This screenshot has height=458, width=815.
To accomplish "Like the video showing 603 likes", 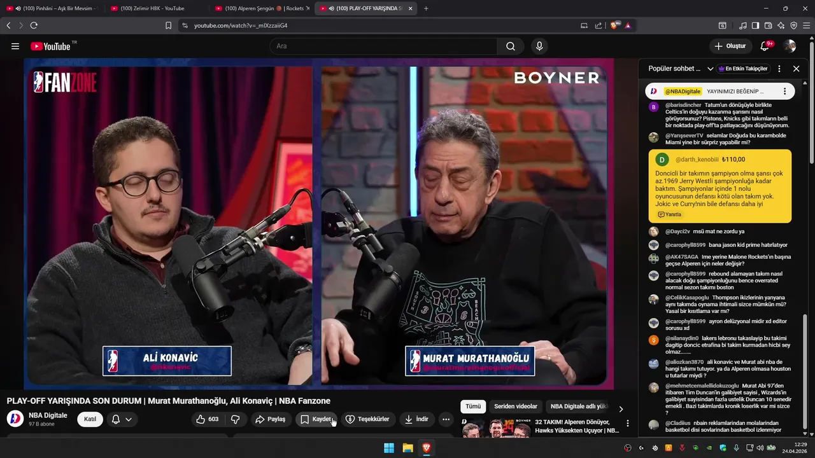I will pyautogui.click(x=208, y=419).
